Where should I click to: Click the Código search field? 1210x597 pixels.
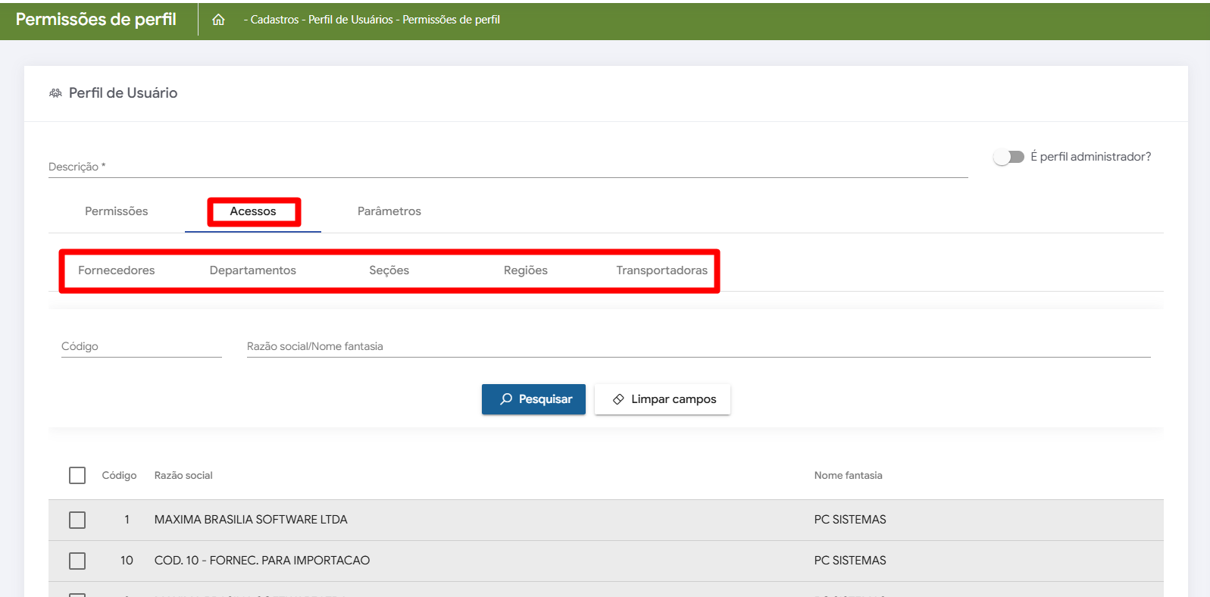click(x=141, y=346)
